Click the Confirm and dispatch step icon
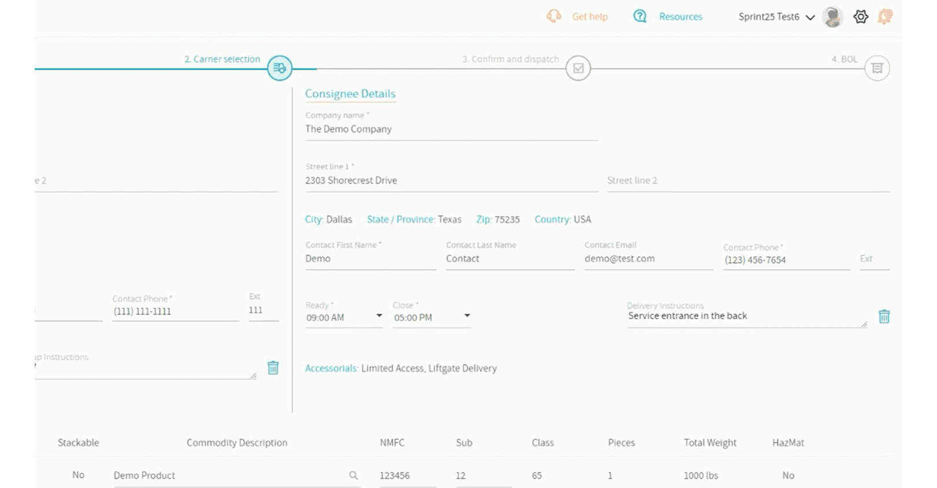937x488 pixels. [578, 68]
